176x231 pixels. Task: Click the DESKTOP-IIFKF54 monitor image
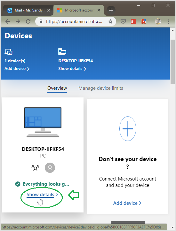43,122
